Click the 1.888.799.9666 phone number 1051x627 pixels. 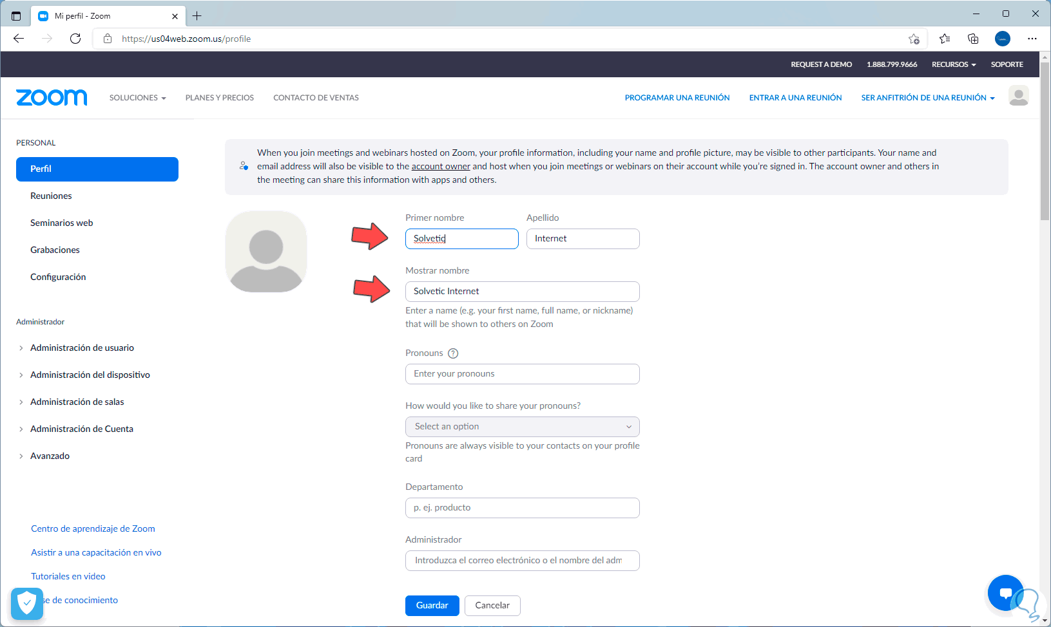892,64
